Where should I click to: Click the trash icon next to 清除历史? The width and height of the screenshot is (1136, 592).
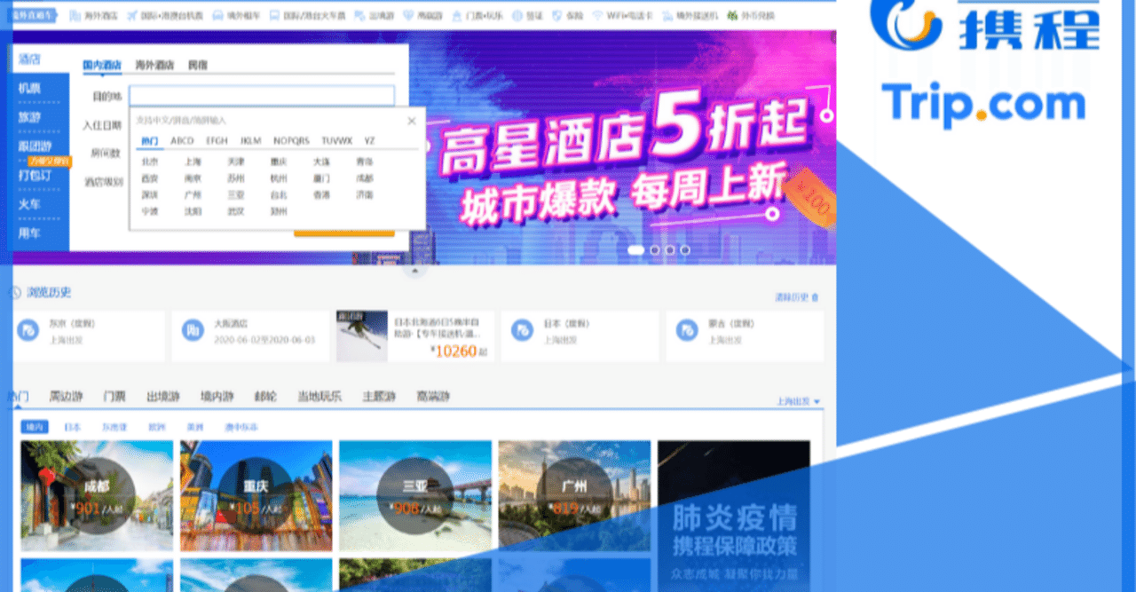point(815,297)
